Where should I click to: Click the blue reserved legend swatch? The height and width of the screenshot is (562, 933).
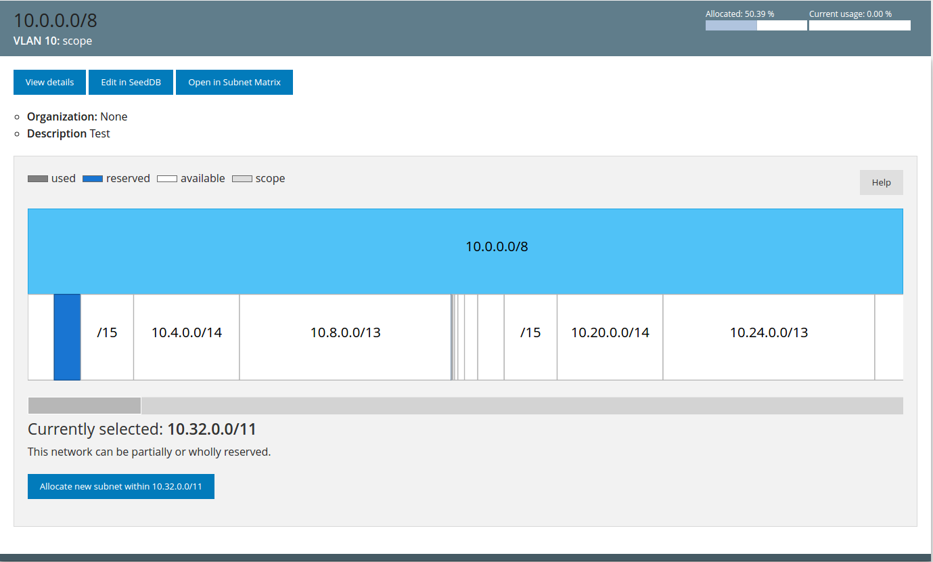[93, 179]
